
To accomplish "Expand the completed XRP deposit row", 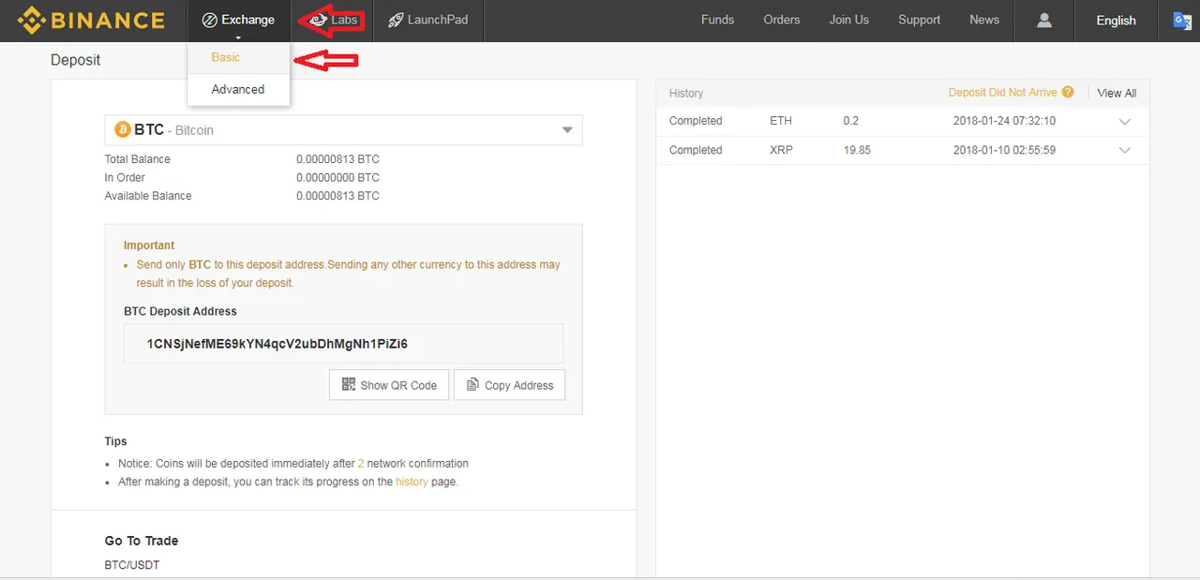I will [1125, 150].
